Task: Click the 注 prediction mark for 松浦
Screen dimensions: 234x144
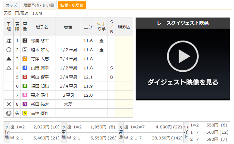Action: click(9, 41)
